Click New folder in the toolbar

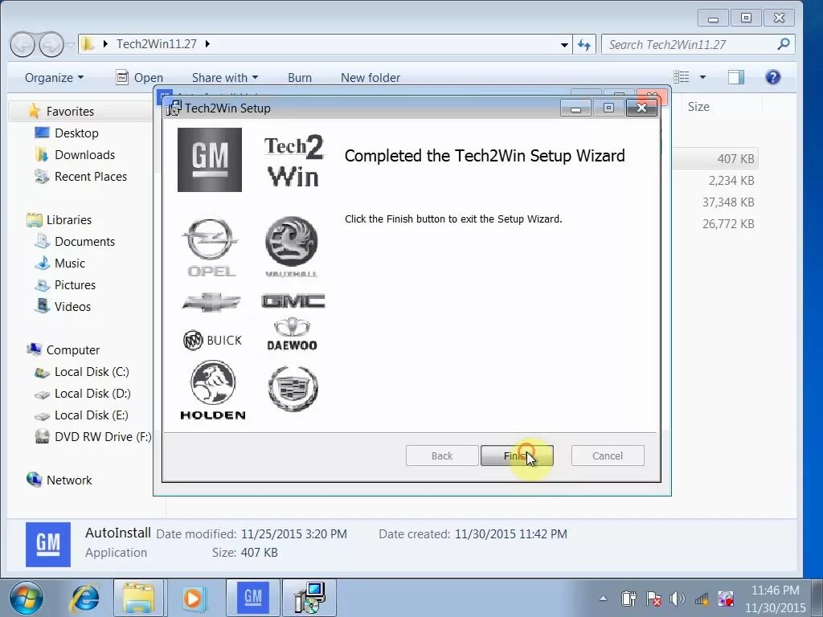click(x=370, y=78)
